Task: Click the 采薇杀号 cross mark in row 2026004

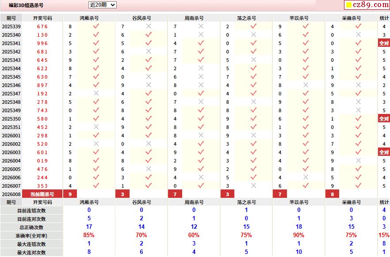Action: (358, 161)
